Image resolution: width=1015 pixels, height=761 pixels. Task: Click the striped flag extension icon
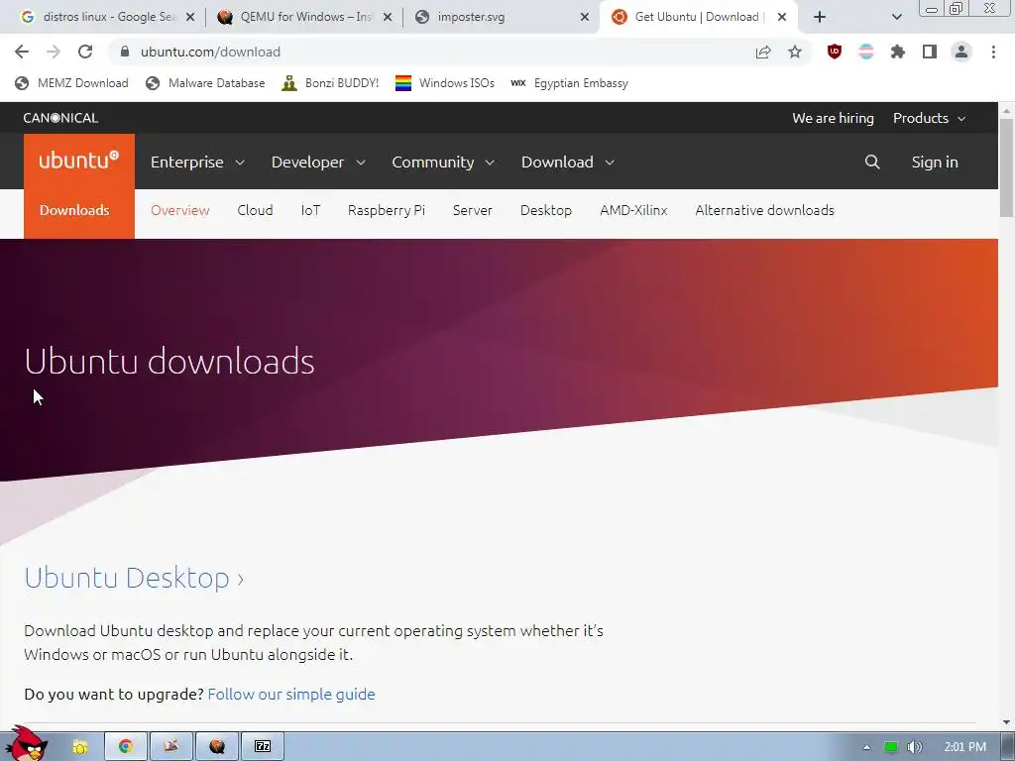(x=866, y=52)
